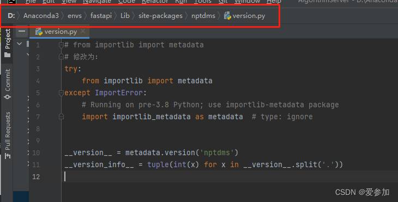This screenshot has width=398, height=202.
Task: Open the Commit tool window tab
Action: tap(8, 84)
